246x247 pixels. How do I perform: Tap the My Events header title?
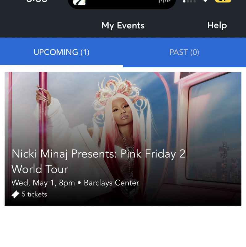(x=123, y=26)
